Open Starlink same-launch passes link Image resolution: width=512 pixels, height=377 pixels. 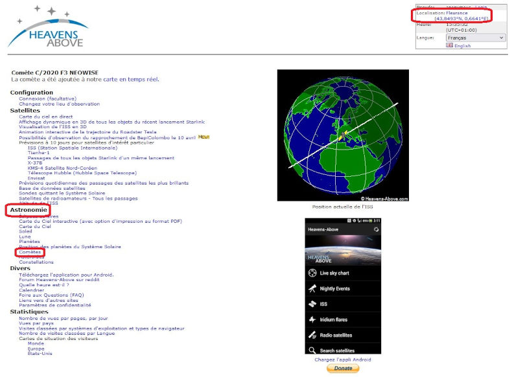pos(101,158)
